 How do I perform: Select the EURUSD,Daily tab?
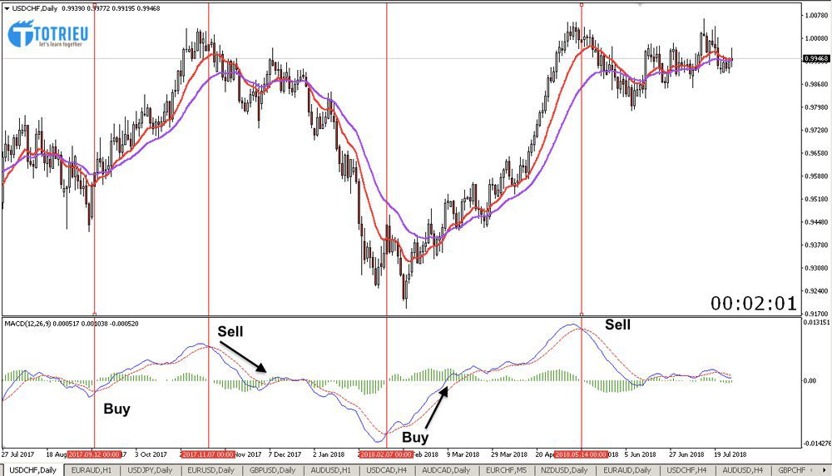211,470
